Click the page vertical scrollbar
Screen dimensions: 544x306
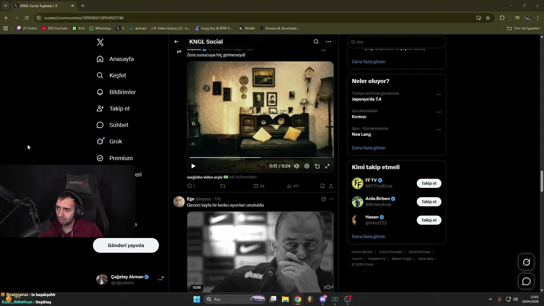pyautogui.click(x=541, y=181)
